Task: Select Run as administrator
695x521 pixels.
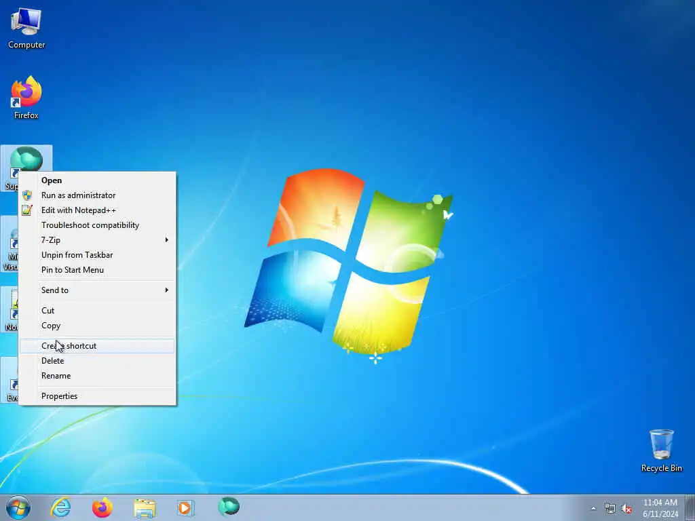Action: pyautogui.click(x=97, y=195)
